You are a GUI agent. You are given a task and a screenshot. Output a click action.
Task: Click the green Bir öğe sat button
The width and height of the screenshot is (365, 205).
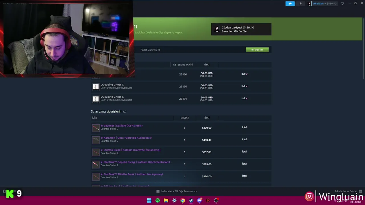click(x=257, y=50)
